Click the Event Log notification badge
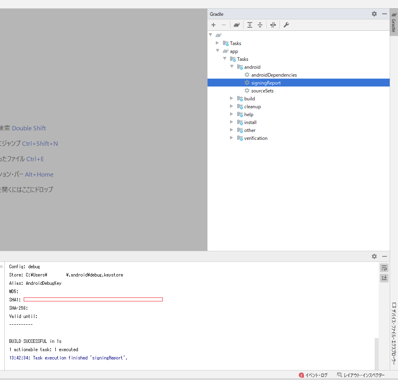The image size is (398, 380). click(x=301, y=375)
